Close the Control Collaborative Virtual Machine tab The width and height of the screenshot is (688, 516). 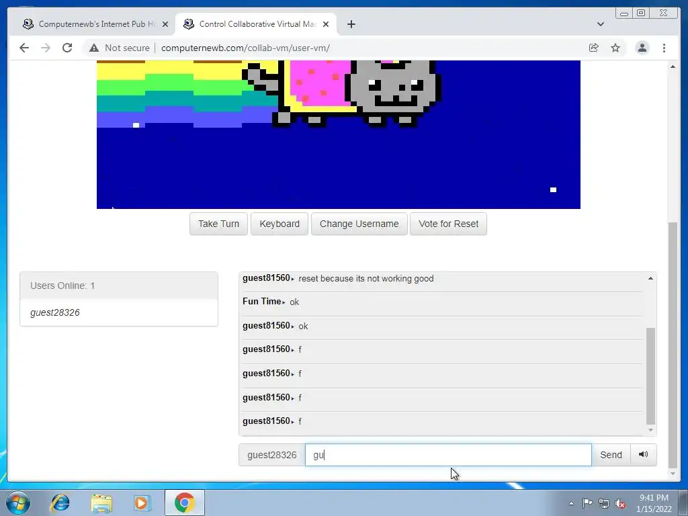click(326, 24)
